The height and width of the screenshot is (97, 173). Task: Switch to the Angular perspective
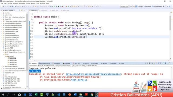pos(148,6)
